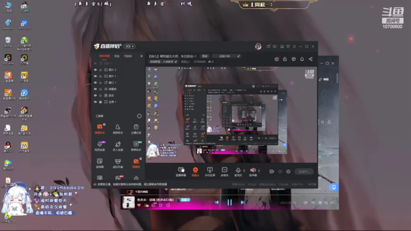Open the 榜单助手 tool

[x=136, y=146]
